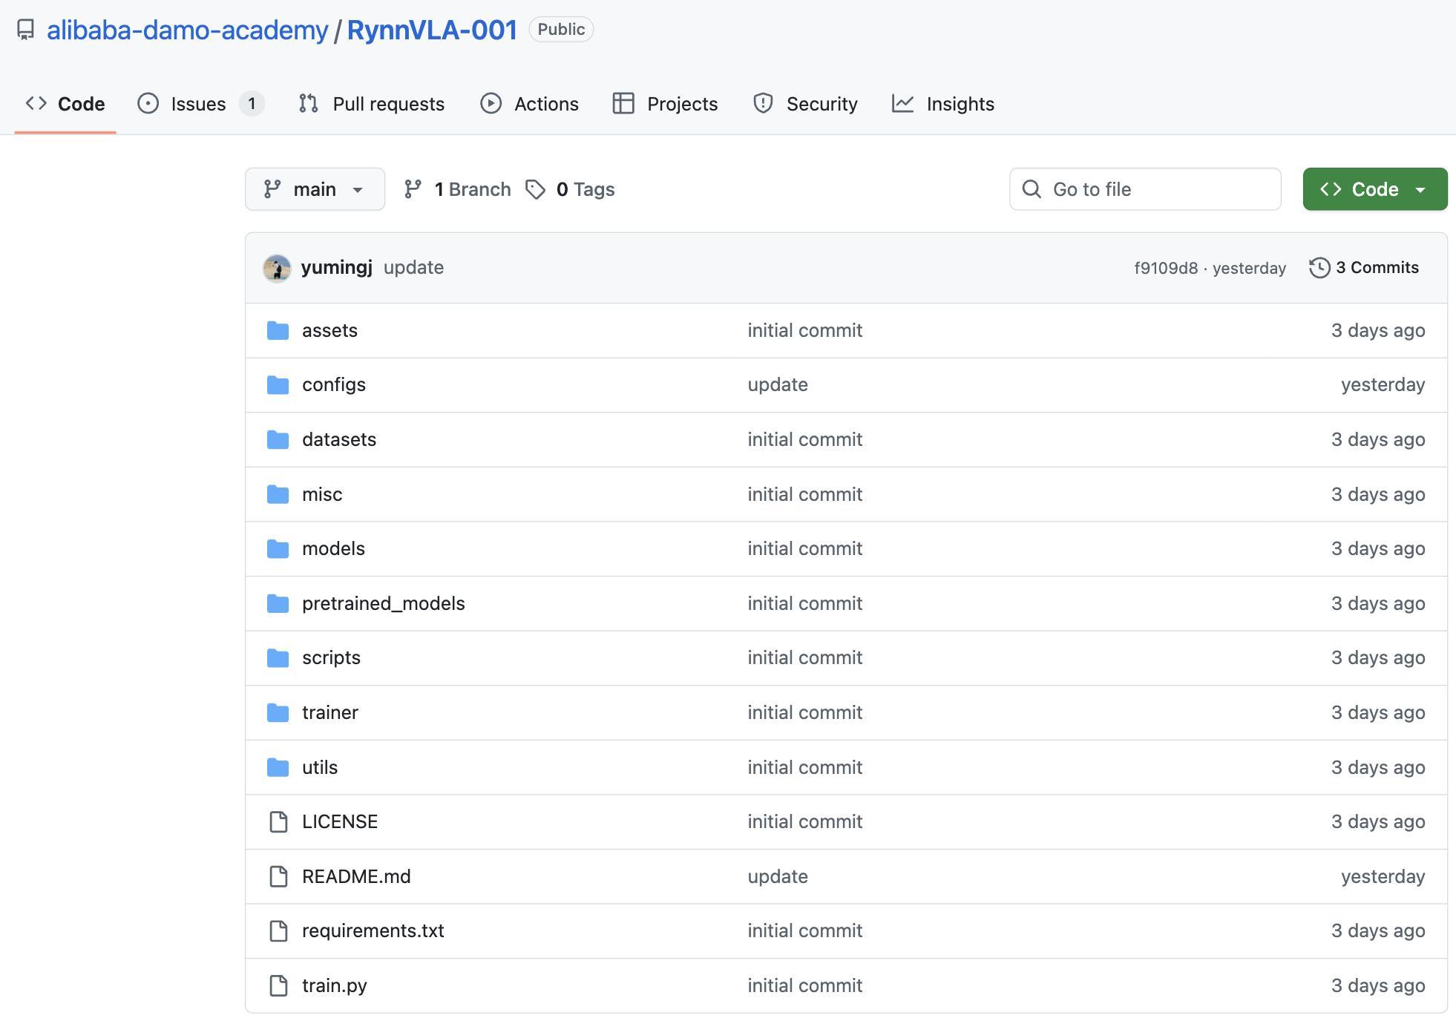Open the assets folder icon
The height and width of the screenshot is (1021, 1456).
click(x=278, y=330)
